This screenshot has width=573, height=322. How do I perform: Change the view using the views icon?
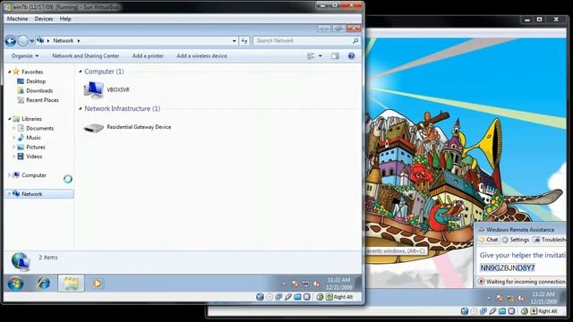(x=311, y=55)
